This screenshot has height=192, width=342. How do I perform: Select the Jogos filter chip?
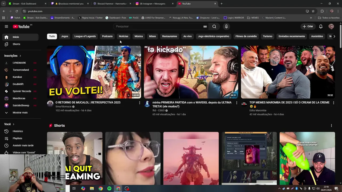[x=65, y=36]
